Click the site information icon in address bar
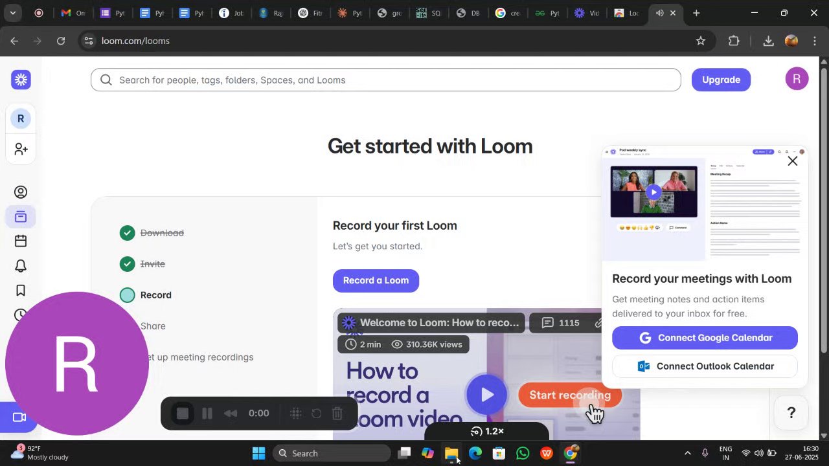The height and width of the screenshot is (466, 829). click(x=89, y=41)
